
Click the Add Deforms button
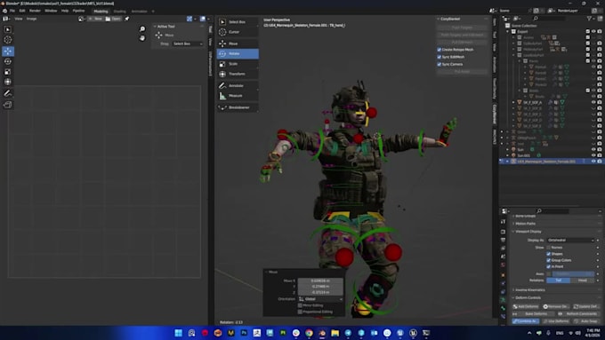[526, 306]
